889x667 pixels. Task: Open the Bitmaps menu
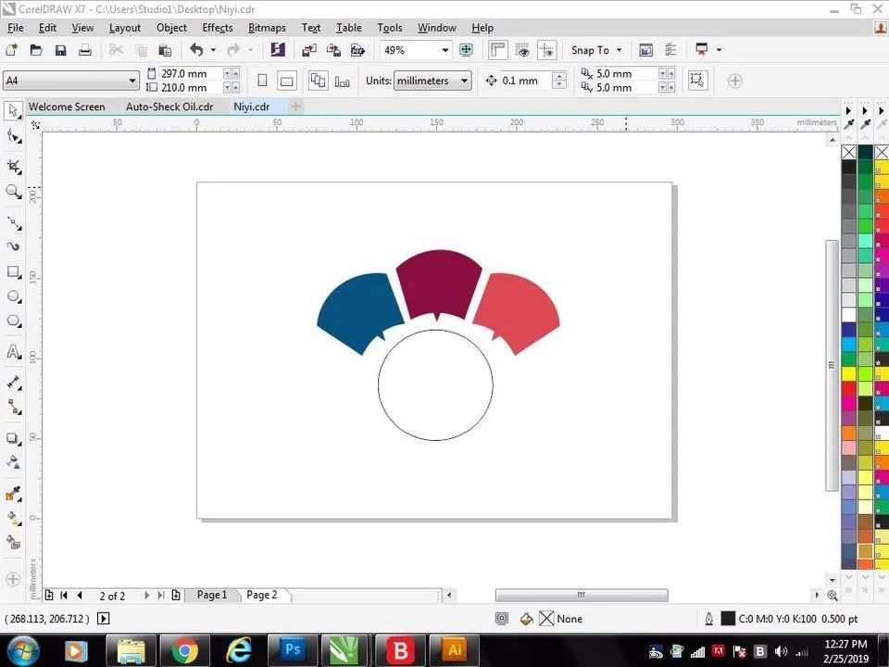click(x=267, y=27)
